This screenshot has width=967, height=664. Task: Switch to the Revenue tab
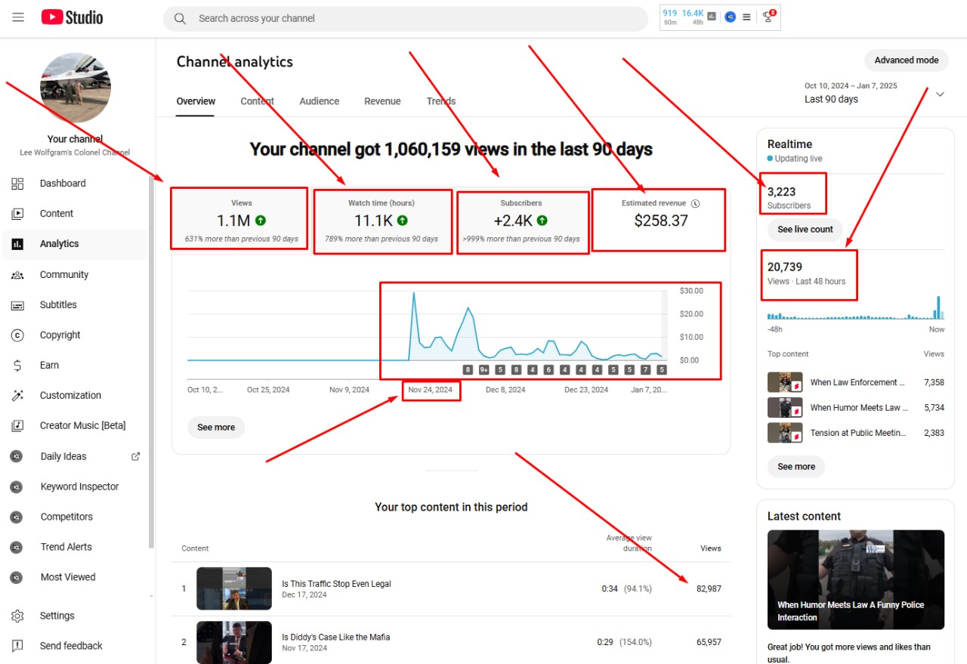click(382, 101)
